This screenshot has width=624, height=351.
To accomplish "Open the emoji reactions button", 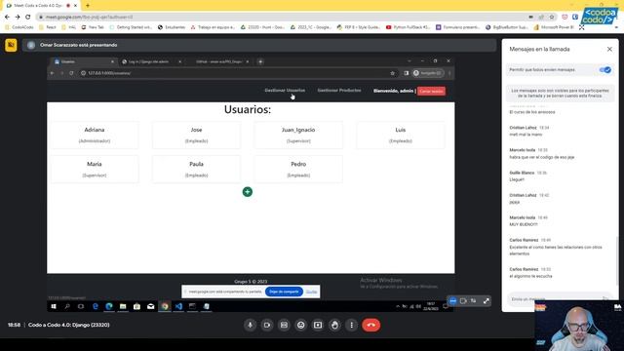I will [x=301, y=325].
